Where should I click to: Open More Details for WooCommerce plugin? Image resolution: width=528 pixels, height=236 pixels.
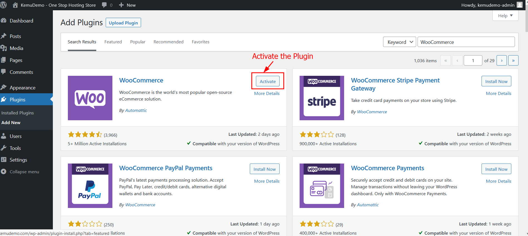[267, 93]
